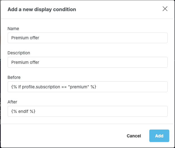The width and height of the screenshot is (175, 148).
Task: Click the Description label text
Action: [19, 53]
